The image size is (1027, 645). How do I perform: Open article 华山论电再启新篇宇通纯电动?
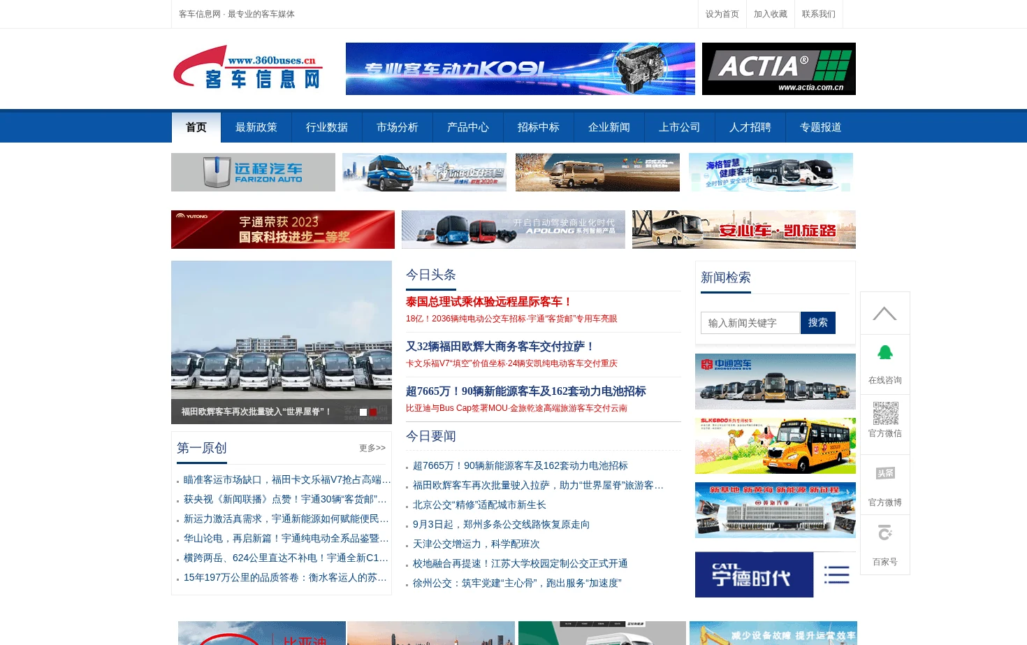click(286, 538)
